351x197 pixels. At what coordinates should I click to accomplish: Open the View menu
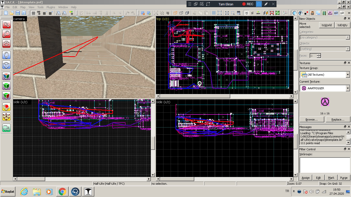pos(31,7)
